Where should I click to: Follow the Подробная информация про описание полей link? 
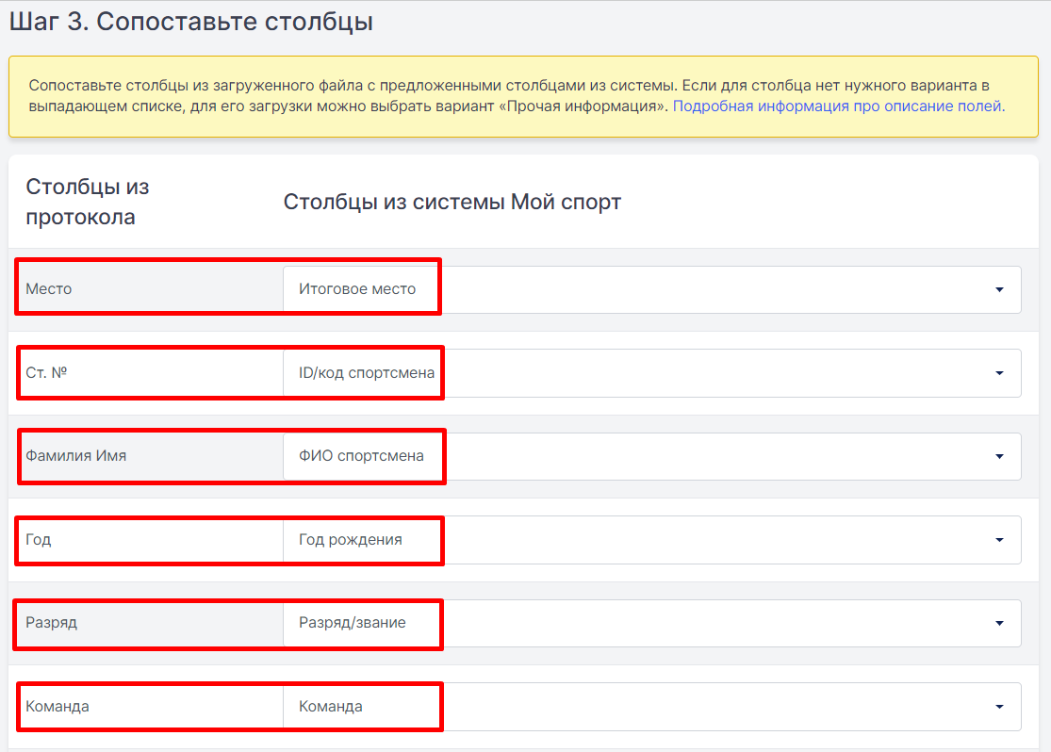click(839, 106)
